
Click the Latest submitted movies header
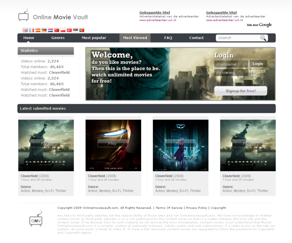click(x=146, y=108)
